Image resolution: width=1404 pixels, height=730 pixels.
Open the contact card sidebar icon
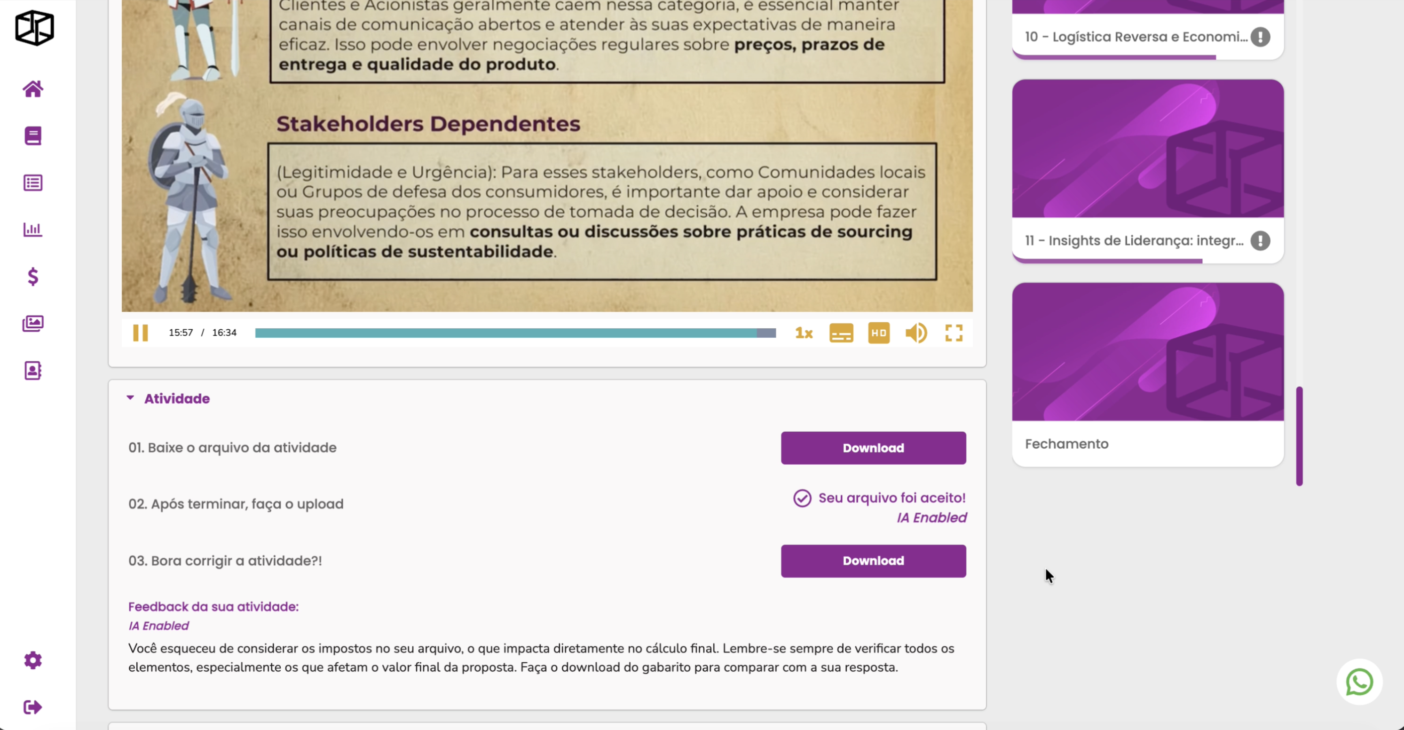tap(33, 371)
